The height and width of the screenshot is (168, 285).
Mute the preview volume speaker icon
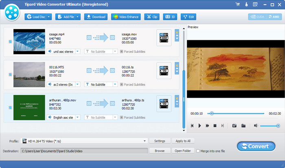click(x=256, y=126)
